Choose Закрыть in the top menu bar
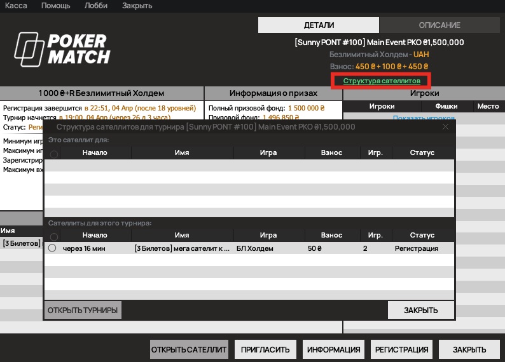The height and width of the screenshot is (362, 505). tap(137, 6)
